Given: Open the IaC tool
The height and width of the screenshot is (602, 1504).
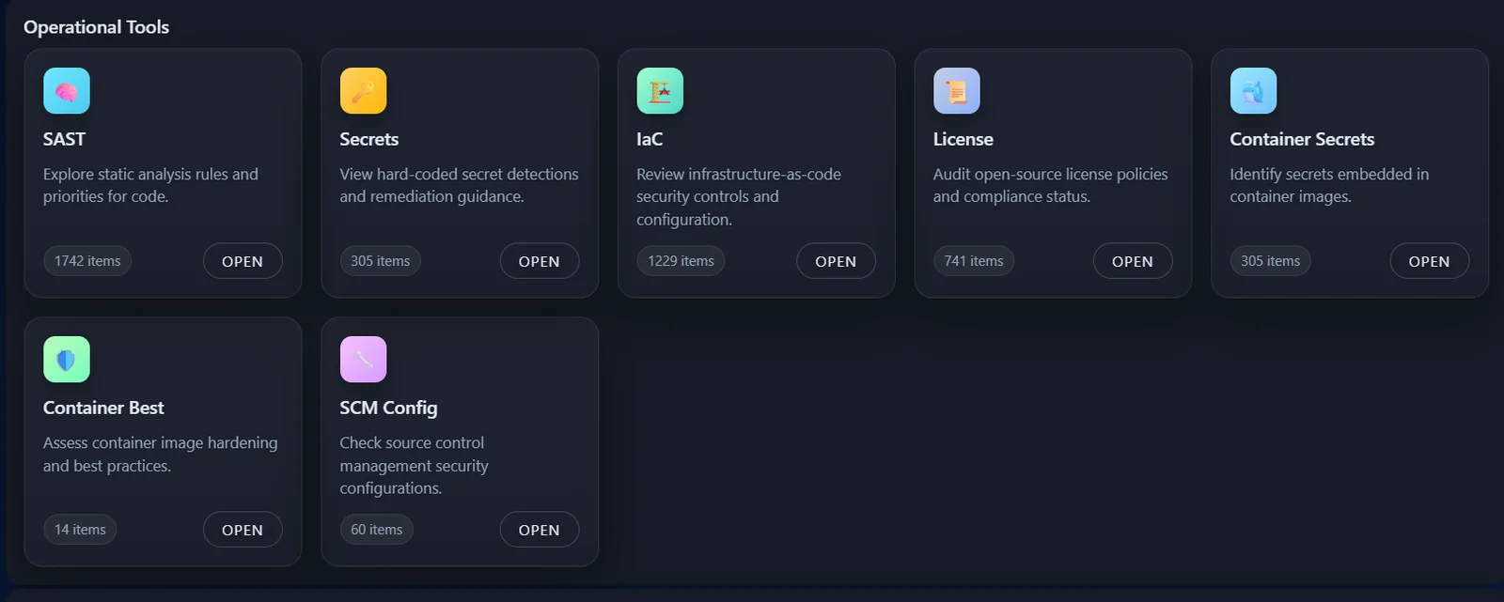Looking at the screenshot, I should 836,261.
